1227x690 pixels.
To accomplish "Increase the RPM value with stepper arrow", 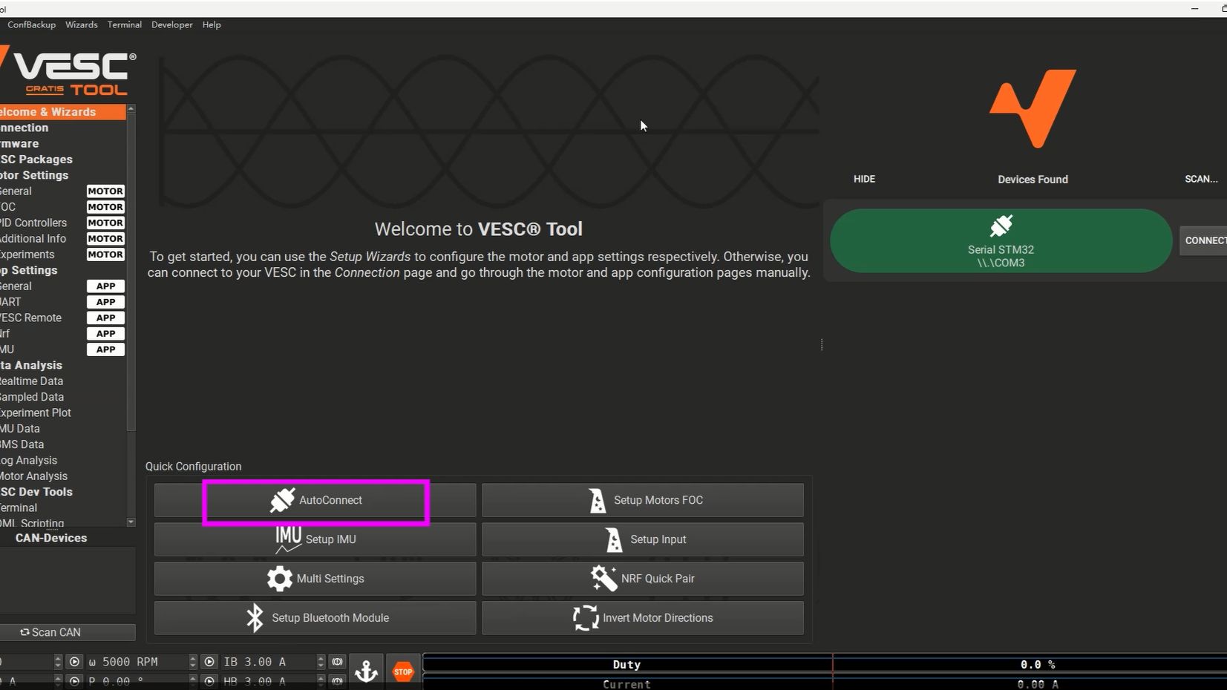I will 193,658.
